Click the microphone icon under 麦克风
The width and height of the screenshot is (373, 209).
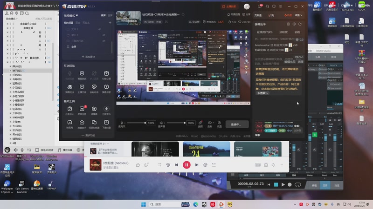pyautogui.click(x=122, y=123)
